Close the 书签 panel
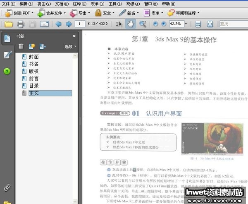Viewport: 248px width, 204px height. coord(74,36)
